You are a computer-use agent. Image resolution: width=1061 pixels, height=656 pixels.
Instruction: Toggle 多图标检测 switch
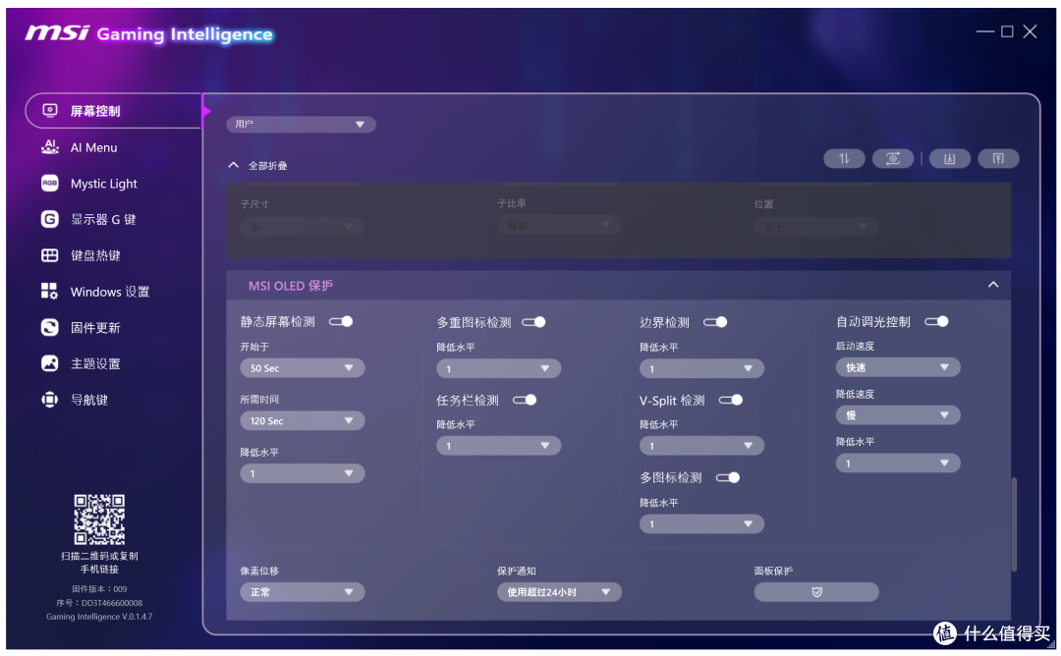point(727,477)
